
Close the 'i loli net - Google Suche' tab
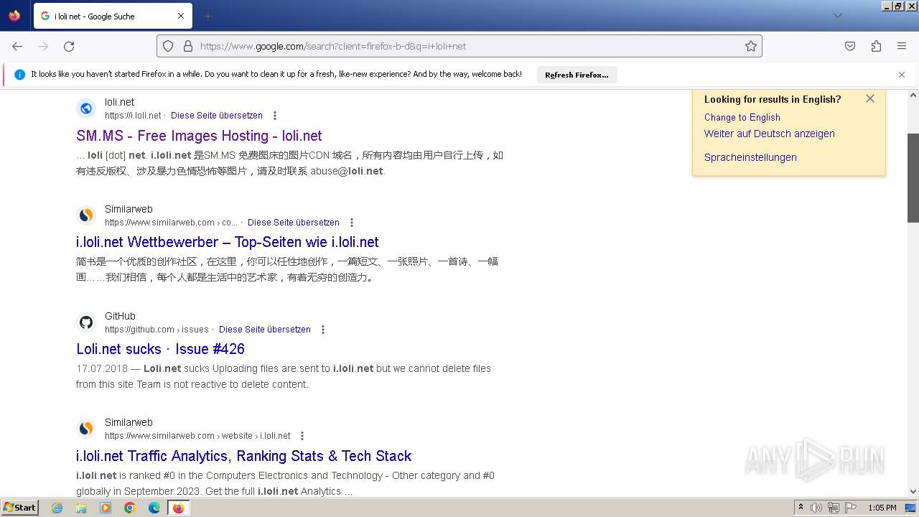181,16
